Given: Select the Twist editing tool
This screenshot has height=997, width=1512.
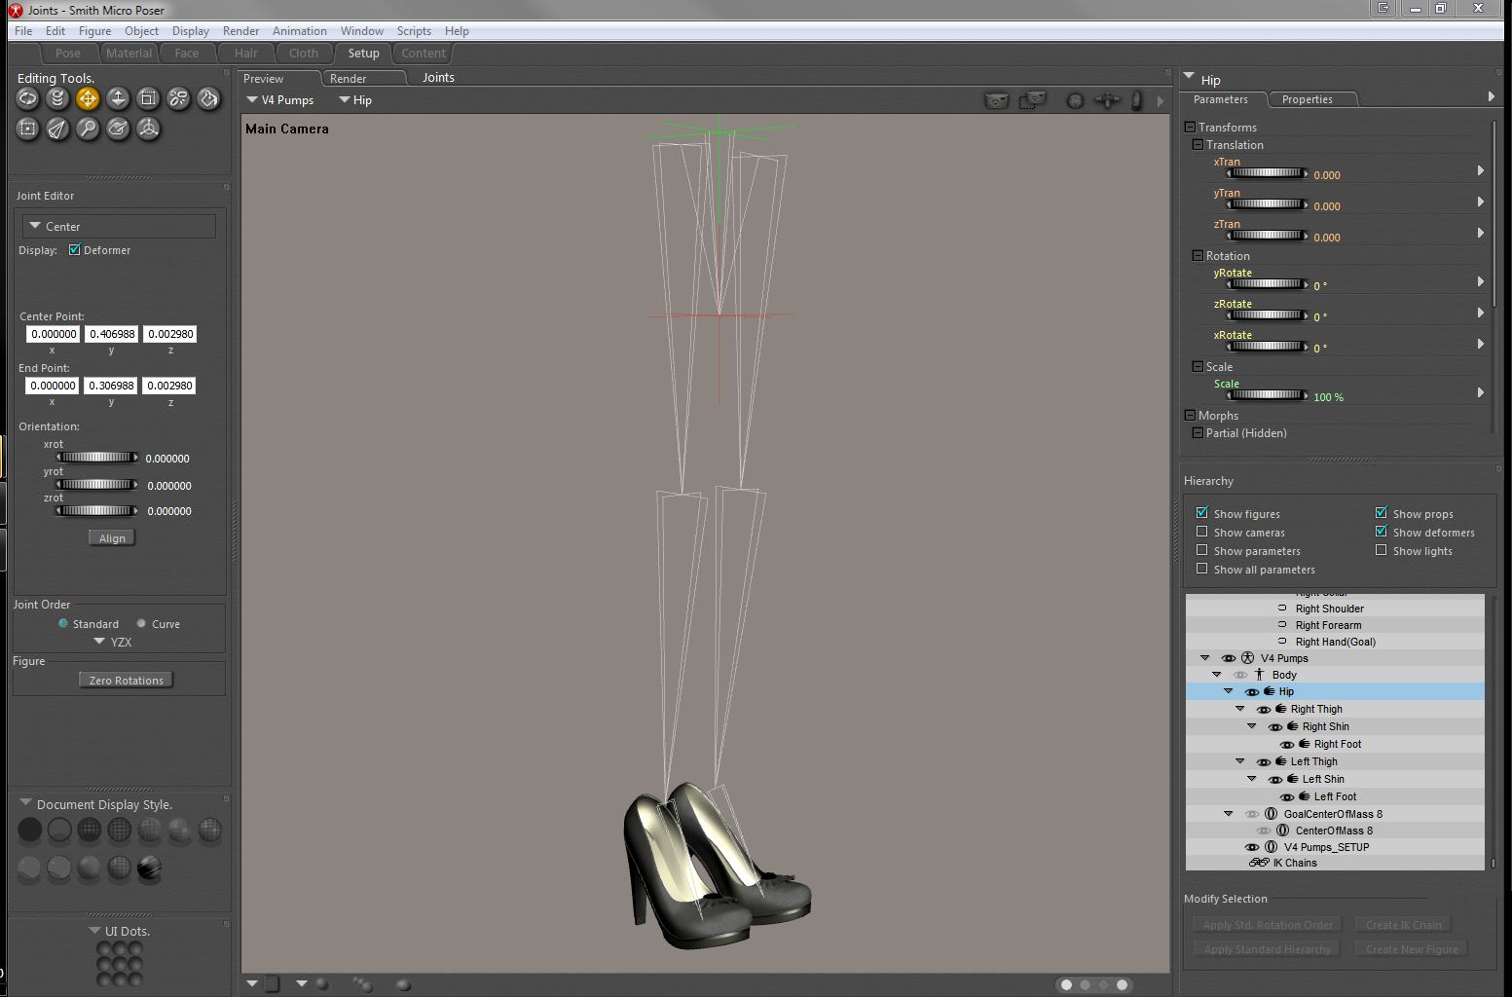Looking at the screenshot, I should (57, 98).
